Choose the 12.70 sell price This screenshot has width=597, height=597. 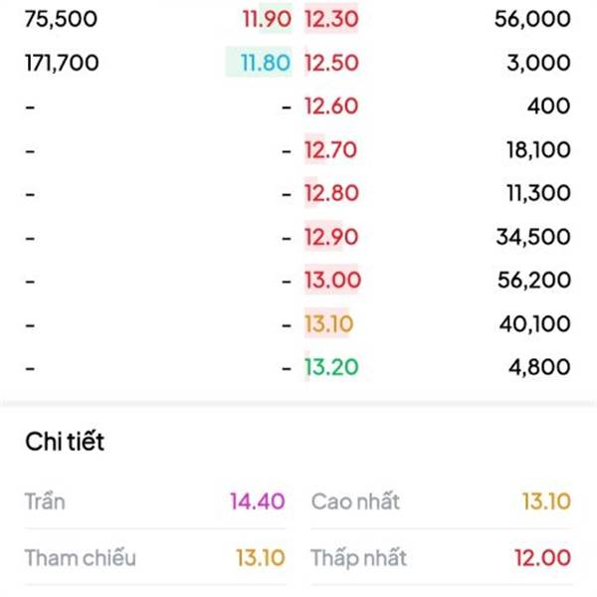coord(331,149)
